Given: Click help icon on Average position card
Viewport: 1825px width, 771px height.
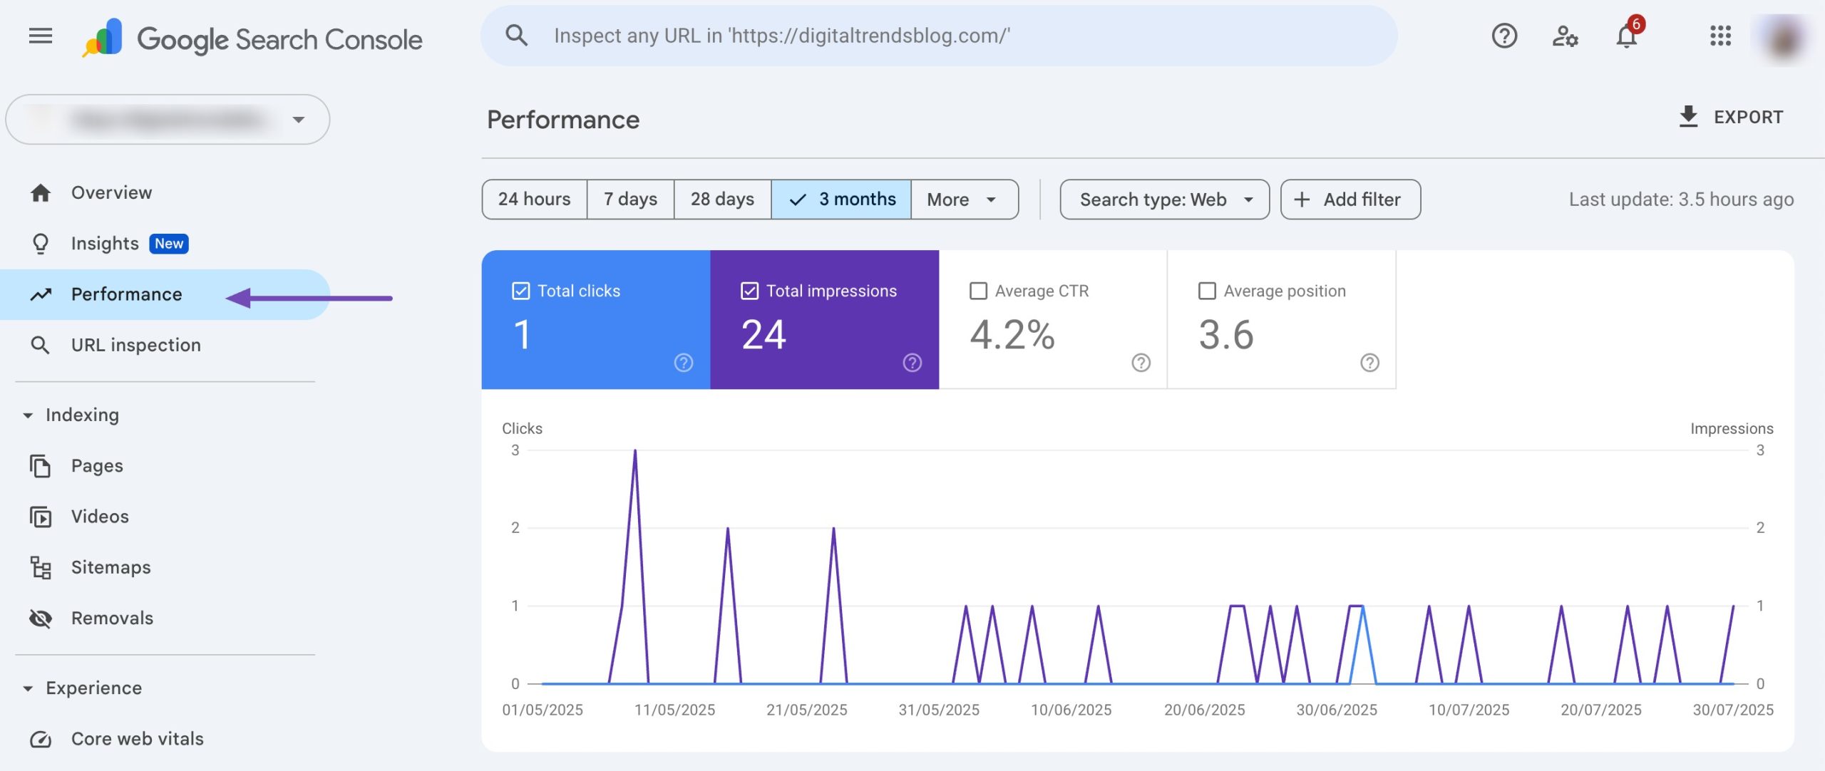Looking at the screenshot, I should tap(1369, 363).
